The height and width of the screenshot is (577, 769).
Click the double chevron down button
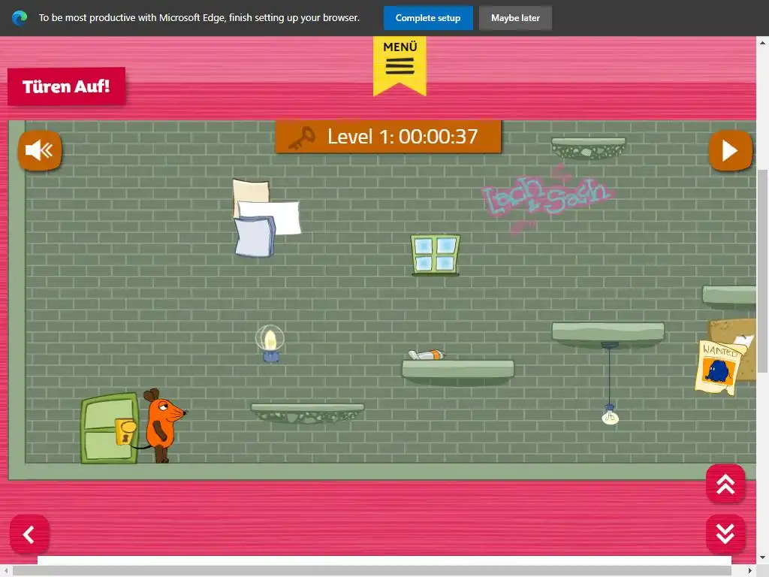click(x=725, y=534)
